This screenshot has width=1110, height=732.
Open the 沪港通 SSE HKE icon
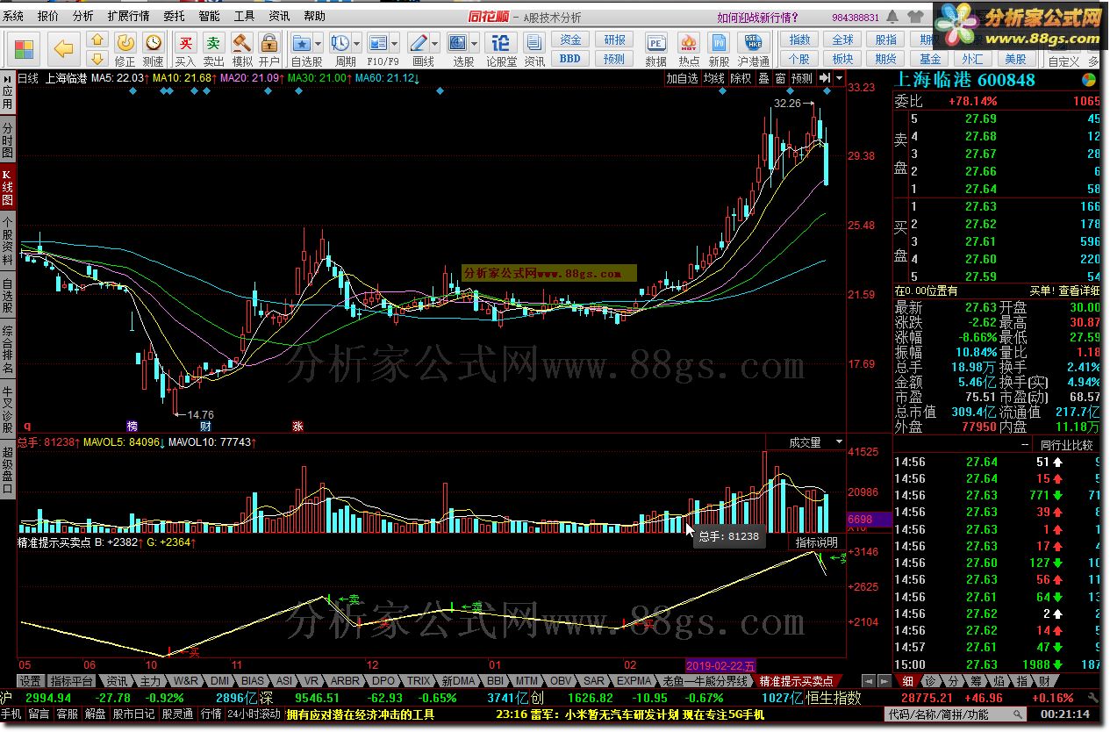point(753,50)
